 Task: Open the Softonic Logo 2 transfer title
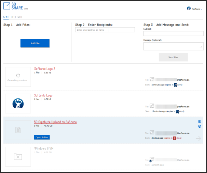click(x=45, y=69)
